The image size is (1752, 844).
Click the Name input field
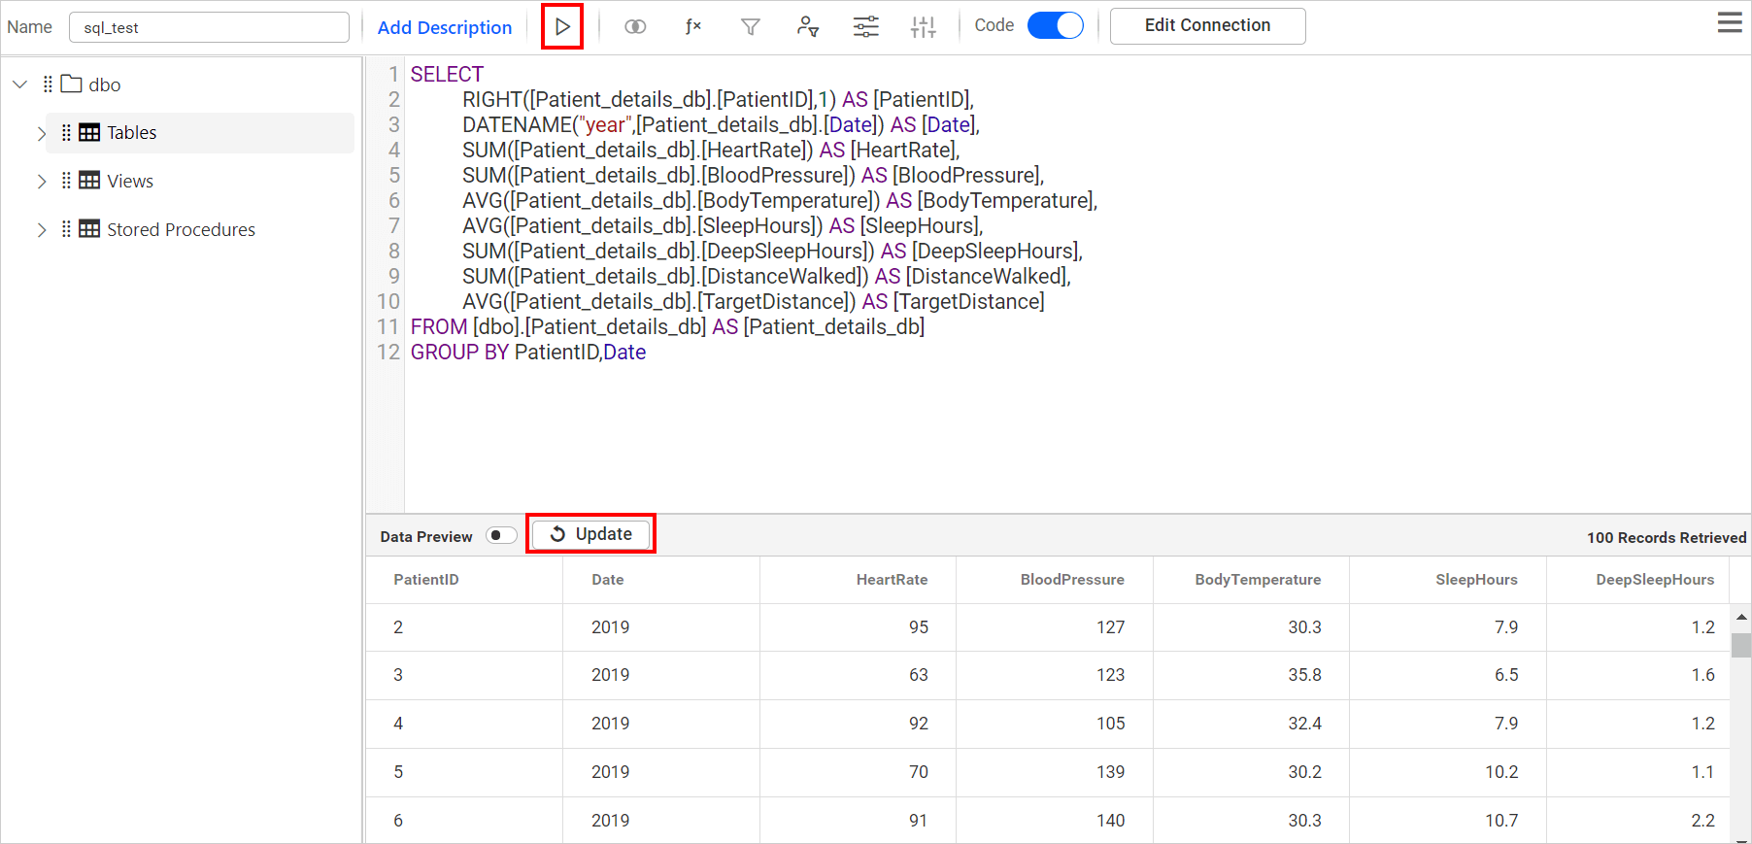point(209,27)
